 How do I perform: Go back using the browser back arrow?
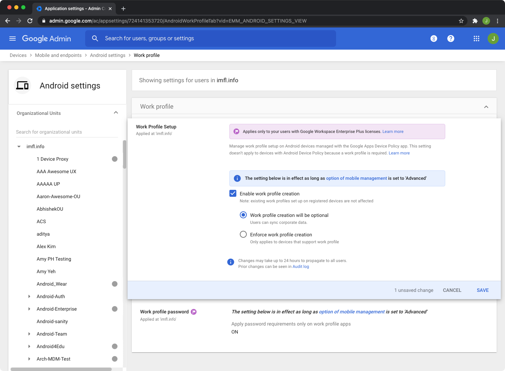pyautogui.click(x=8, y=21)
